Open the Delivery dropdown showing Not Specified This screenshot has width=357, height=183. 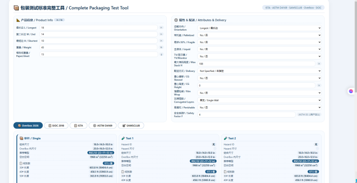(259, 71)
